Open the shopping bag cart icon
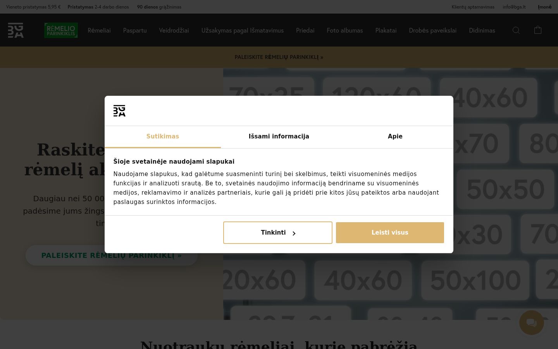The image size is (558, 349). (538, 30)
